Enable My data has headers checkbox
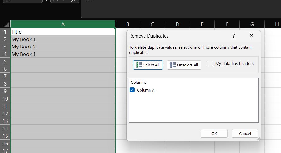Viewport: 281px width, 153px height. click(210, 63)
